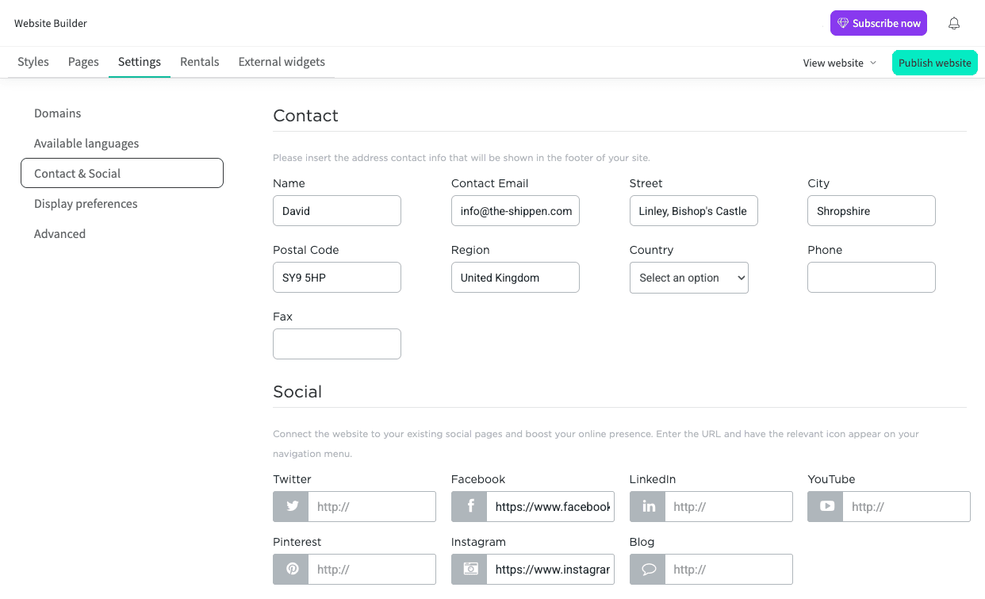Screen dimensions: 985x599
Task: Switch to the Rentals tab
Action: point(199,61)
